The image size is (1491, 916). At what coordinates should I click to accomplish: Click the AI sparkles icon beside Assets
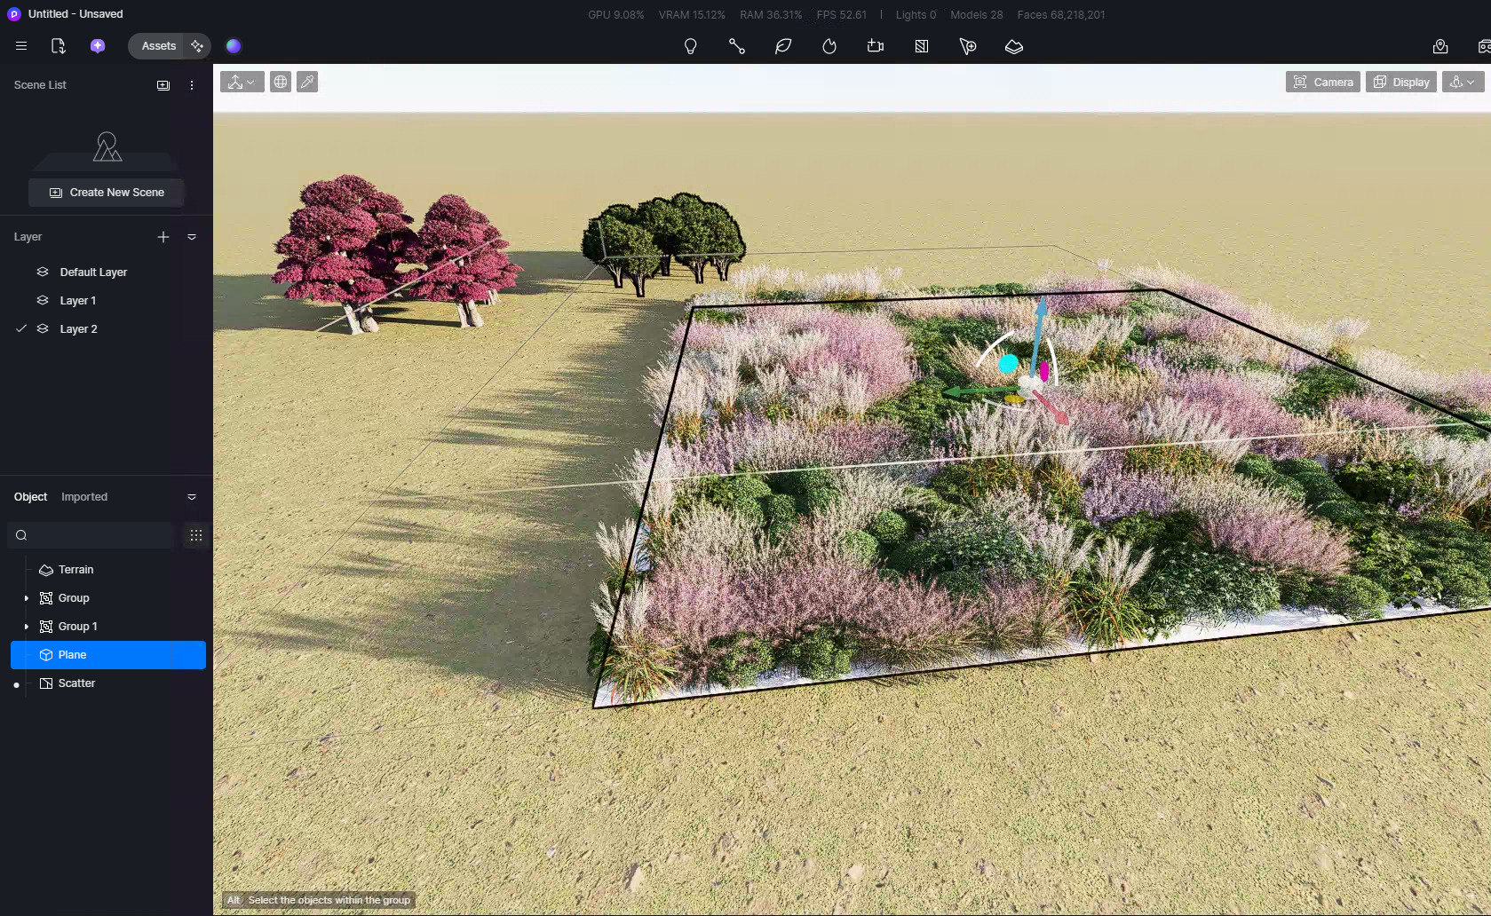tap(197, 46)
